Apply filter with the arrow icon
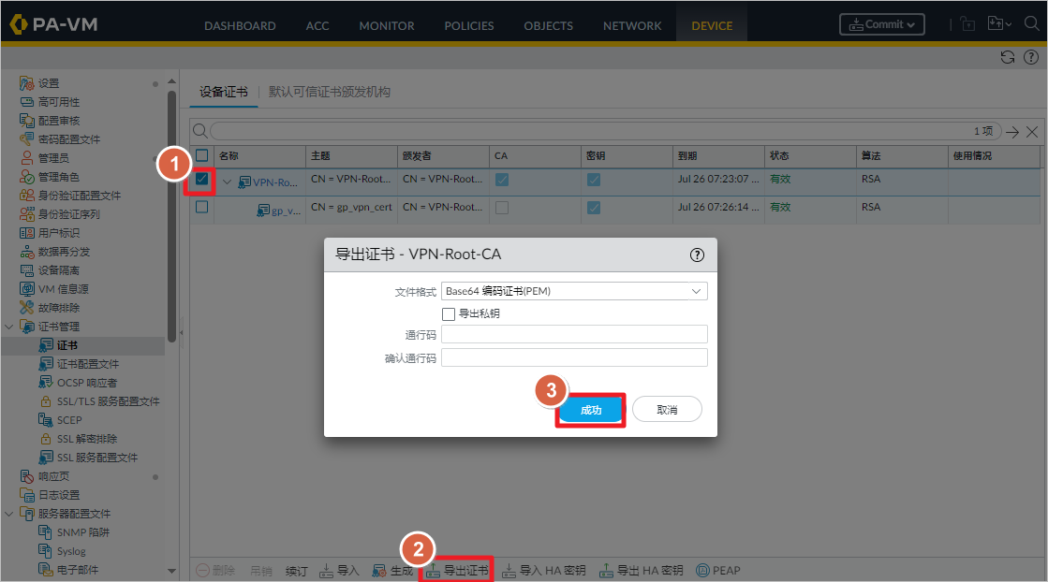The width and height of the screenshot is (1048, 582). point(1012,132)
